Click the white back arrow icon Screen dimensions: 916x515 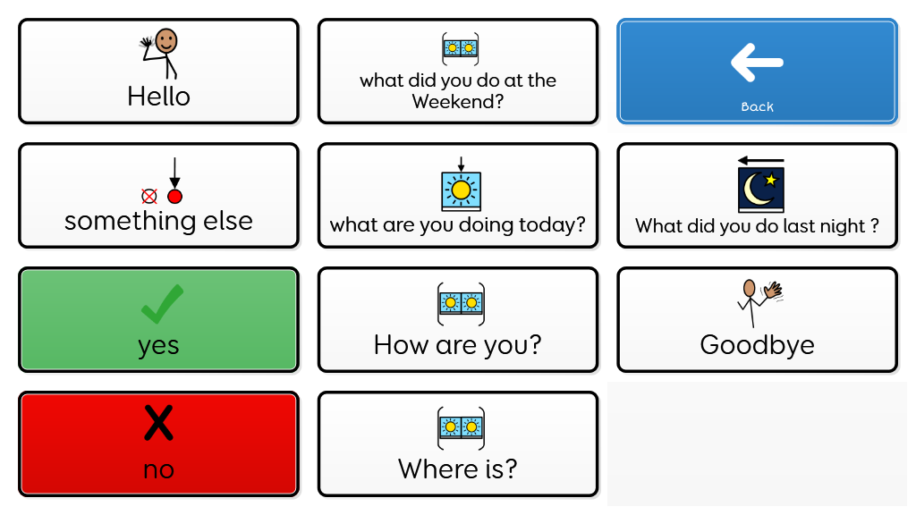tap(757, 62)
